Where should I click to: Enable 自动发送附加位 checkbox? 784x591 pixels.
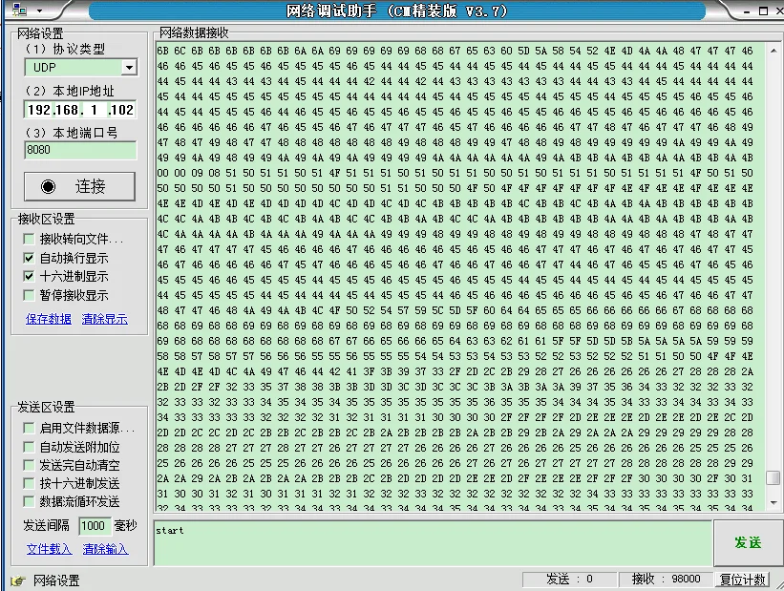coord(29,447)
